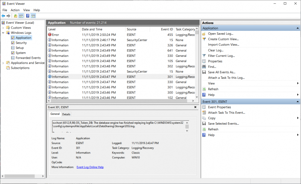Open the Event Log Online Help link

tap(90, 167)
